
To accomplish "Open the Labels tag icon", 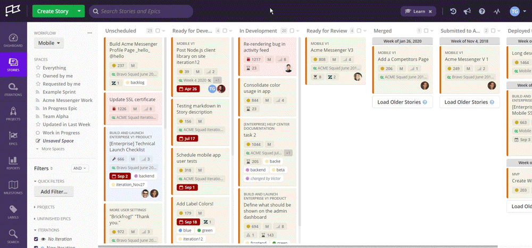I will pos(13,212).
